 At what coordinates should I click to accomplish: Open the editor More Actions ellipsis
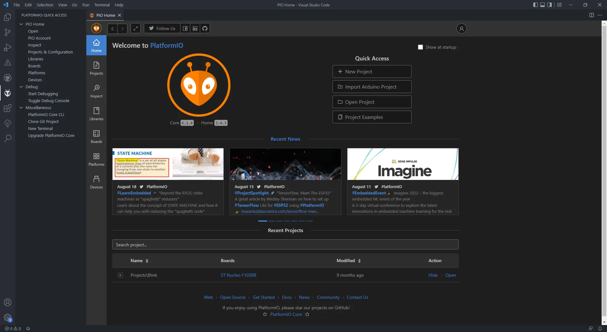point(600,15)
